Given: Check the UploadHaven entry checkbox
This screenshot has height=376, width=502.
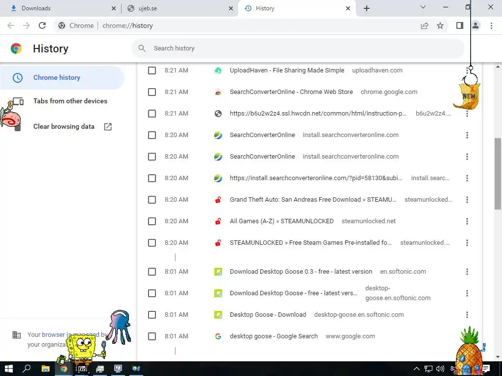Looking at the screenshot, I should click(152, 70).
